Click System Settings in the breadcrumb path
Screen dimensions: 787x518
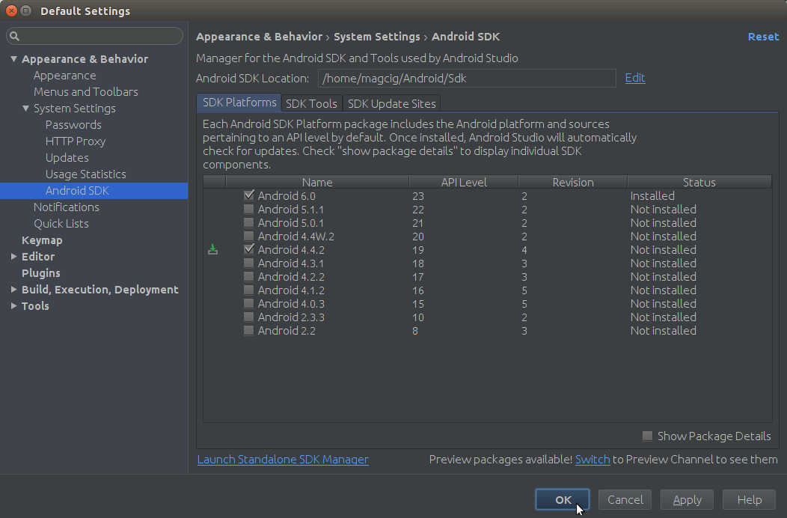pyautogui.click(x=377, y=37)
